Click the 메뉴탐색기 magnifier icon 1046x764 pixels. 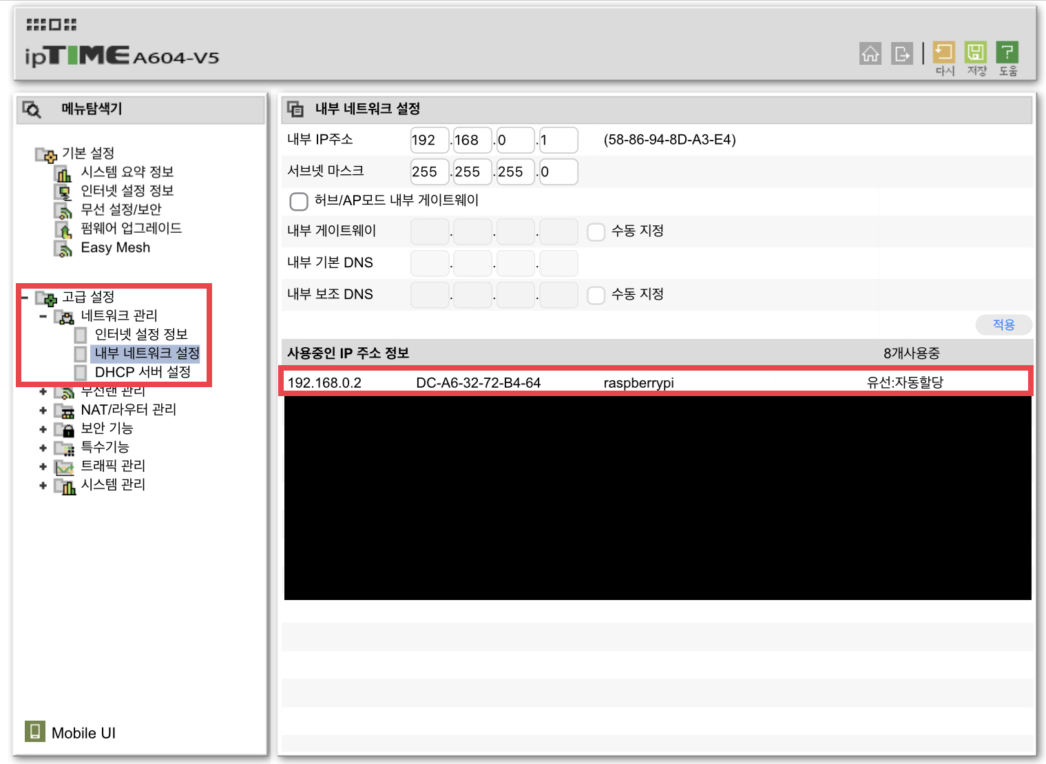click(x=32, y=109)
